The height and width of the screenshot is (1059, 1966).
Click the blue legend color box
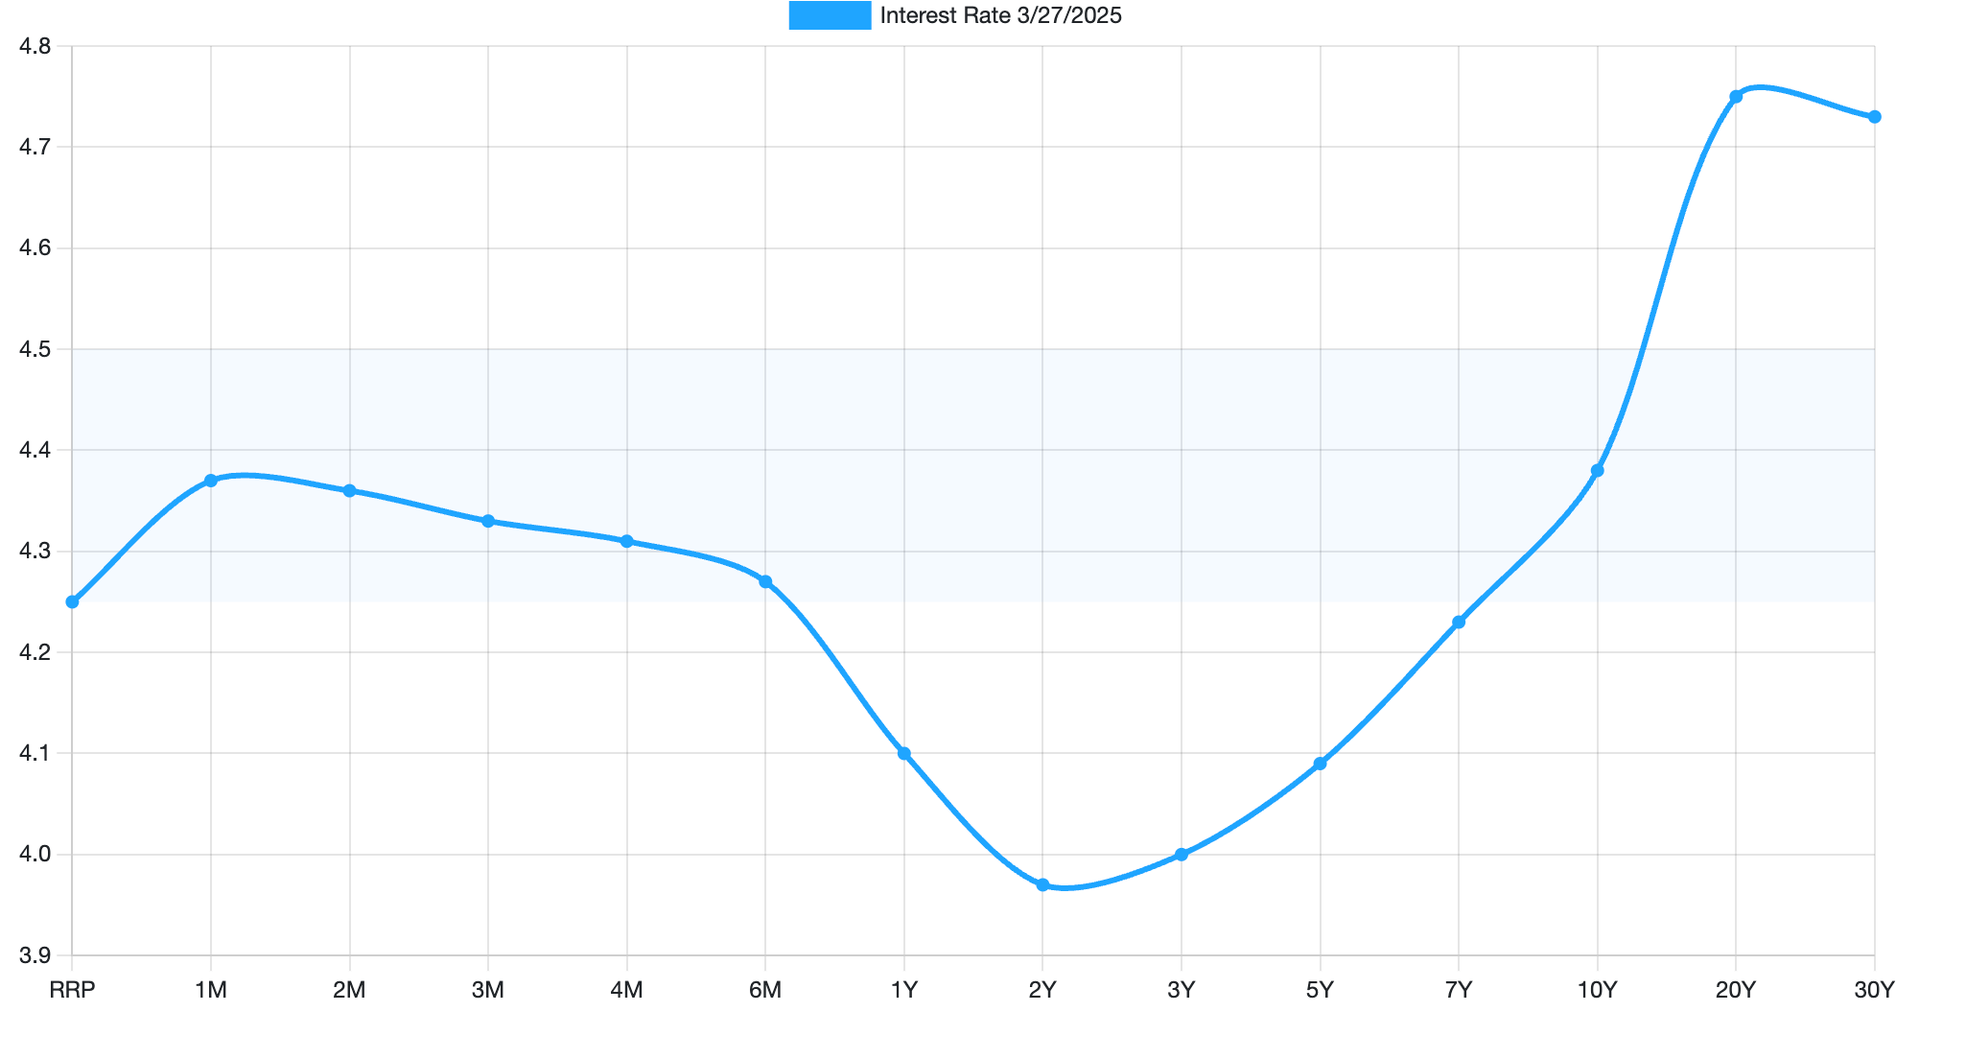tap(830, 15)
